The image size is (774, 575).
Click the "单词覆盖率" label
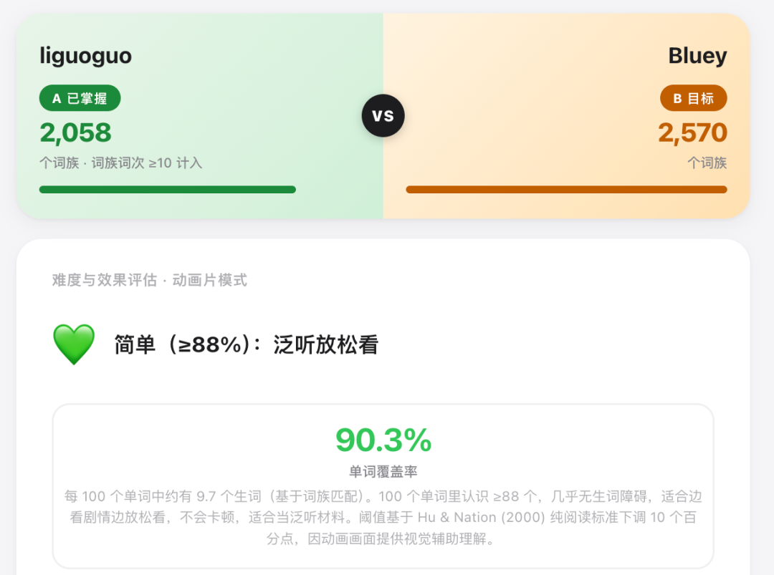[x=383, y=472]
